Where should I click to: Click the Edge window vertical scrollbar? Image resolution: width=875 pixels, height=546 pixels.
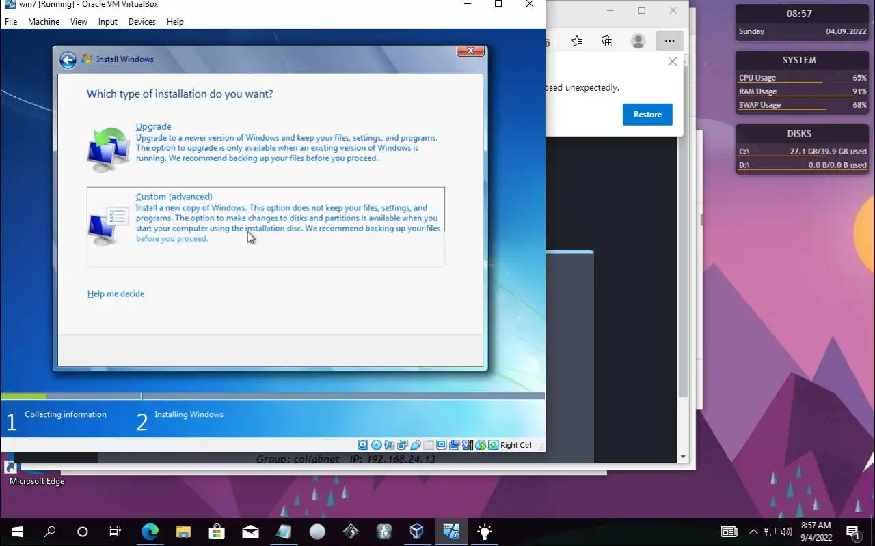coord(683,232)
